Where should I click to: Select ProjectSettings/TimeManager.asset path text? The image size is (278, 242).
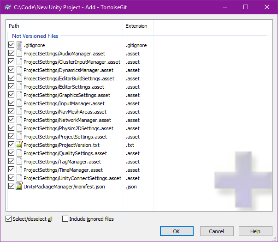pos(63,170)
